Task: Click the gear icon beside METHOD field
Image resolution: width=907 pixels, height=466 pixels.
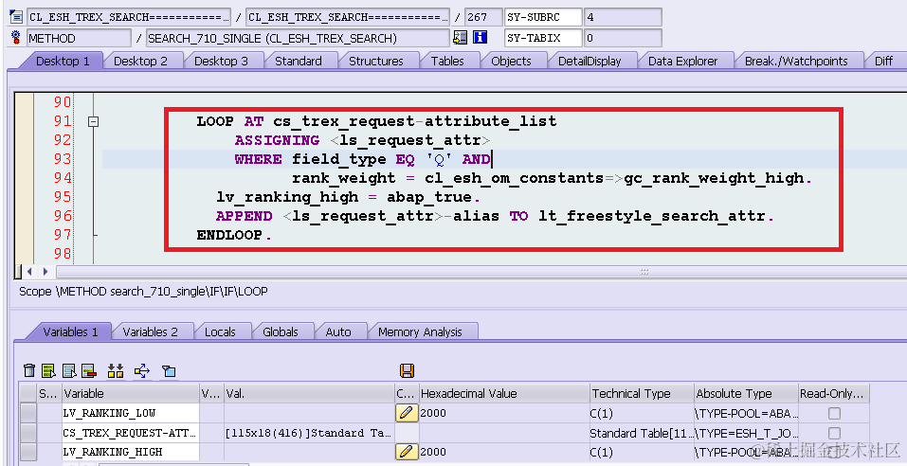Action: [16, 38]
